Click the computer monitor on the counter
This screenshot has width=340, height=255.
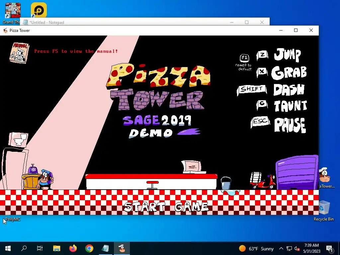pyautogui.click(x=192, y=167)
